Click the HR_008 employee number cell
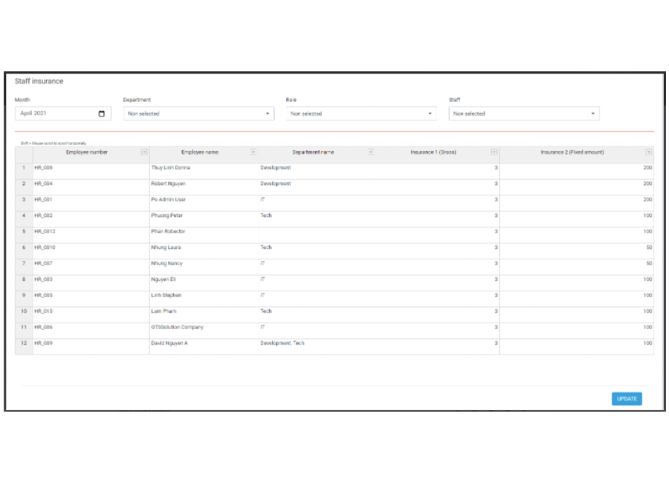The width and height of the screenshot is (669, 483). pyautogui.click(x=90, y=168)
